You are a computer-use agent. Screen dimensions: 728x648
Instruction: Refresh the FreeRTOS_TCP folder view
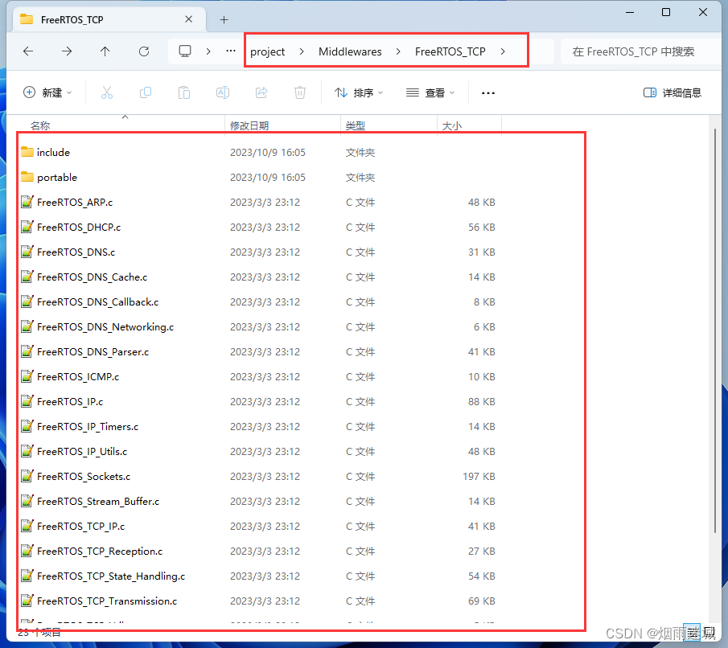pos(144,51)
